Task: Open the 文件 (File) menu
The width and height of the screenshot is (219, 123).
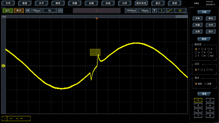Action: coord(8,3)
